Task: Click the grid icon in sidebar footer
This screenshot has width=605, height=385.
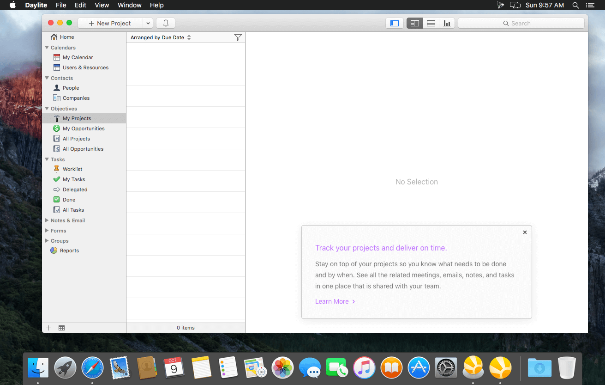Action: (61, 328)
